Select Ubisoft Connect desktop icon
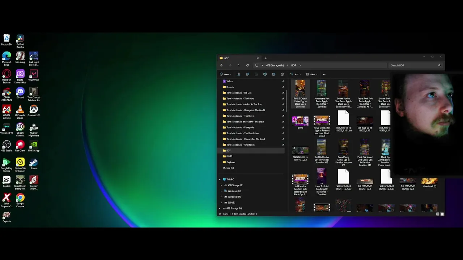463x260 pixels. pos(20,130)
